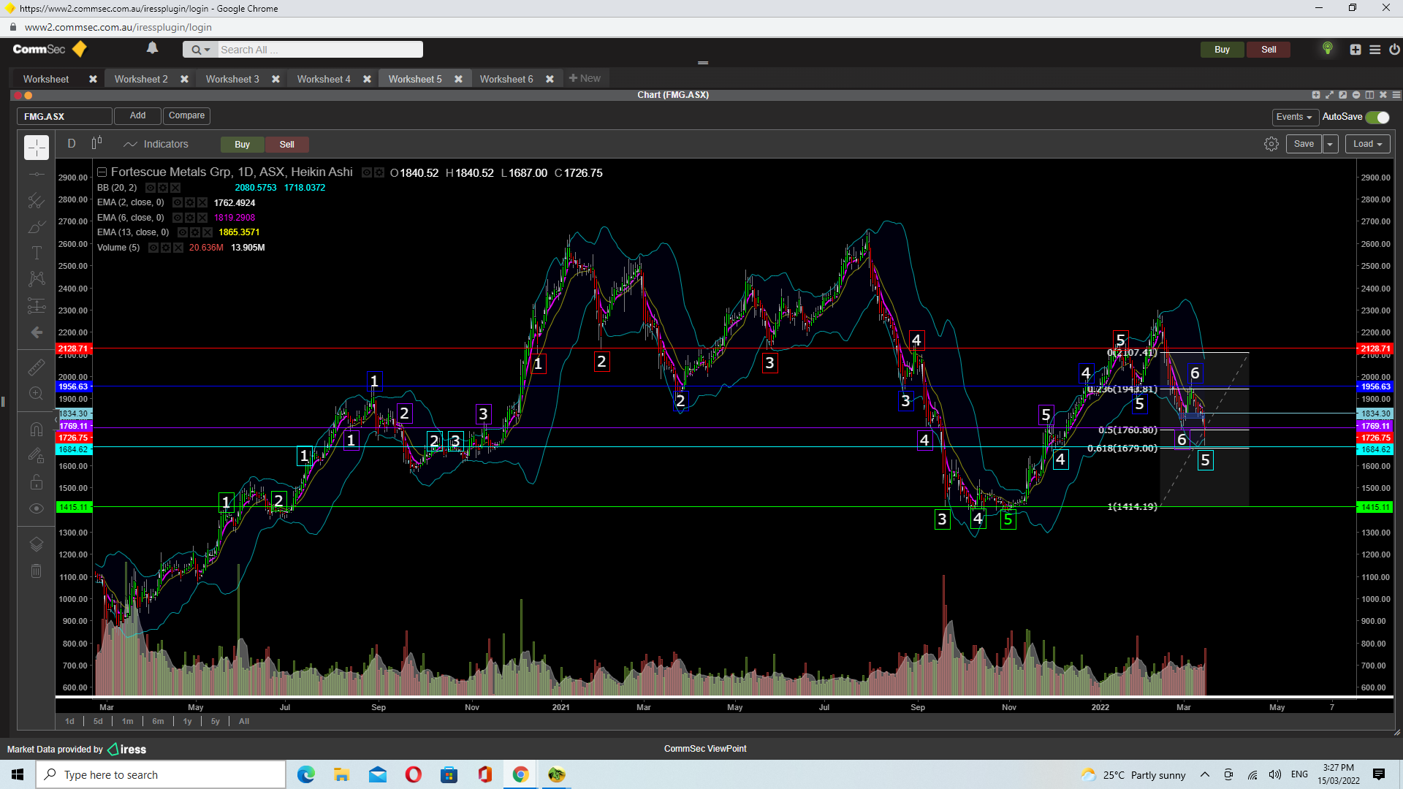Toggle the AutoSave switch
The image size is (1403, 789).
(1377, 117)
